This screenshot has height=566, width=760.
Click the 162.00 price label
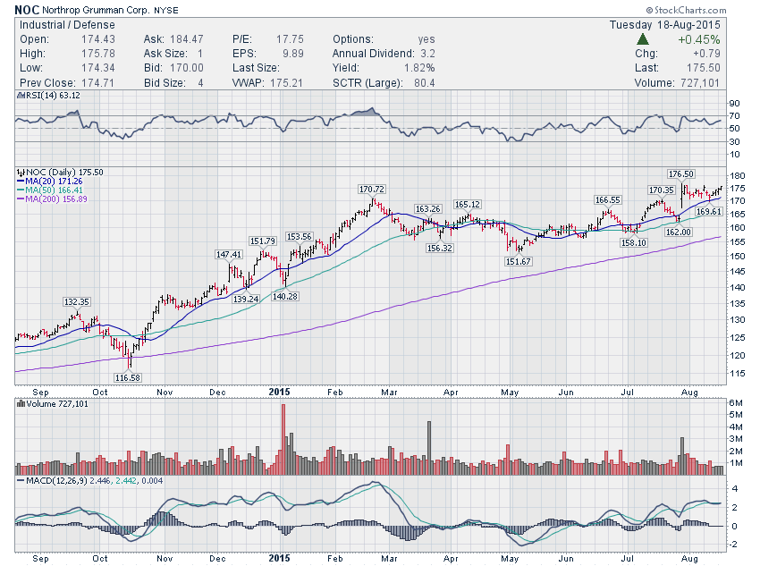(x=678, y=232)
